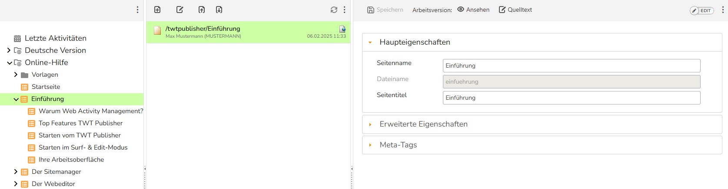Image resolution: width=728 pixels, height=189 pixels.
Task: Click the date 06.02.2025 11:33
Action: click(x=326, y=36)
